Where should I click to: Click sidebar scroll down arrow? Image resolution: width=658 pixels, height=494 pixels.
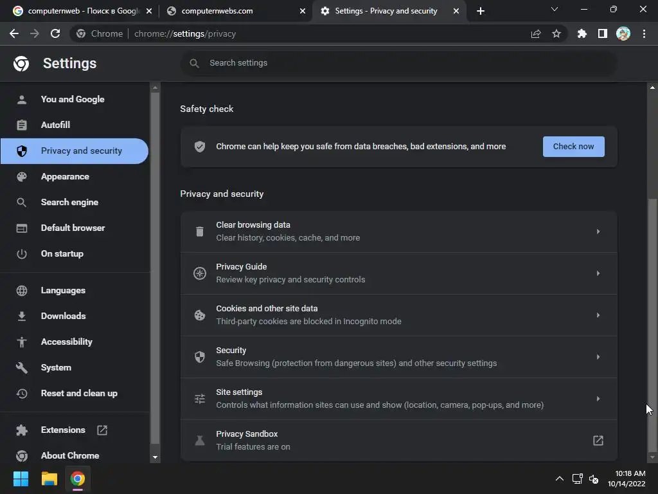pyautogui.click(x=155, y=457)
